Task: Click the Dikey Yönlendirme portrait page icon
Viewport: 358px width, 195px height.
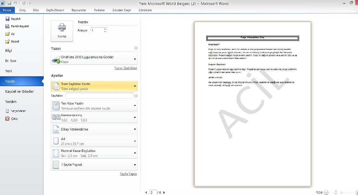Action: [x=56, y=129]
